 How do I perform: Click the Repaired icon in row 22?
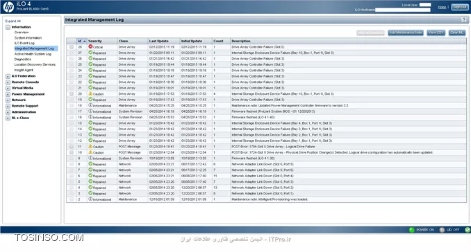(90, 82)
